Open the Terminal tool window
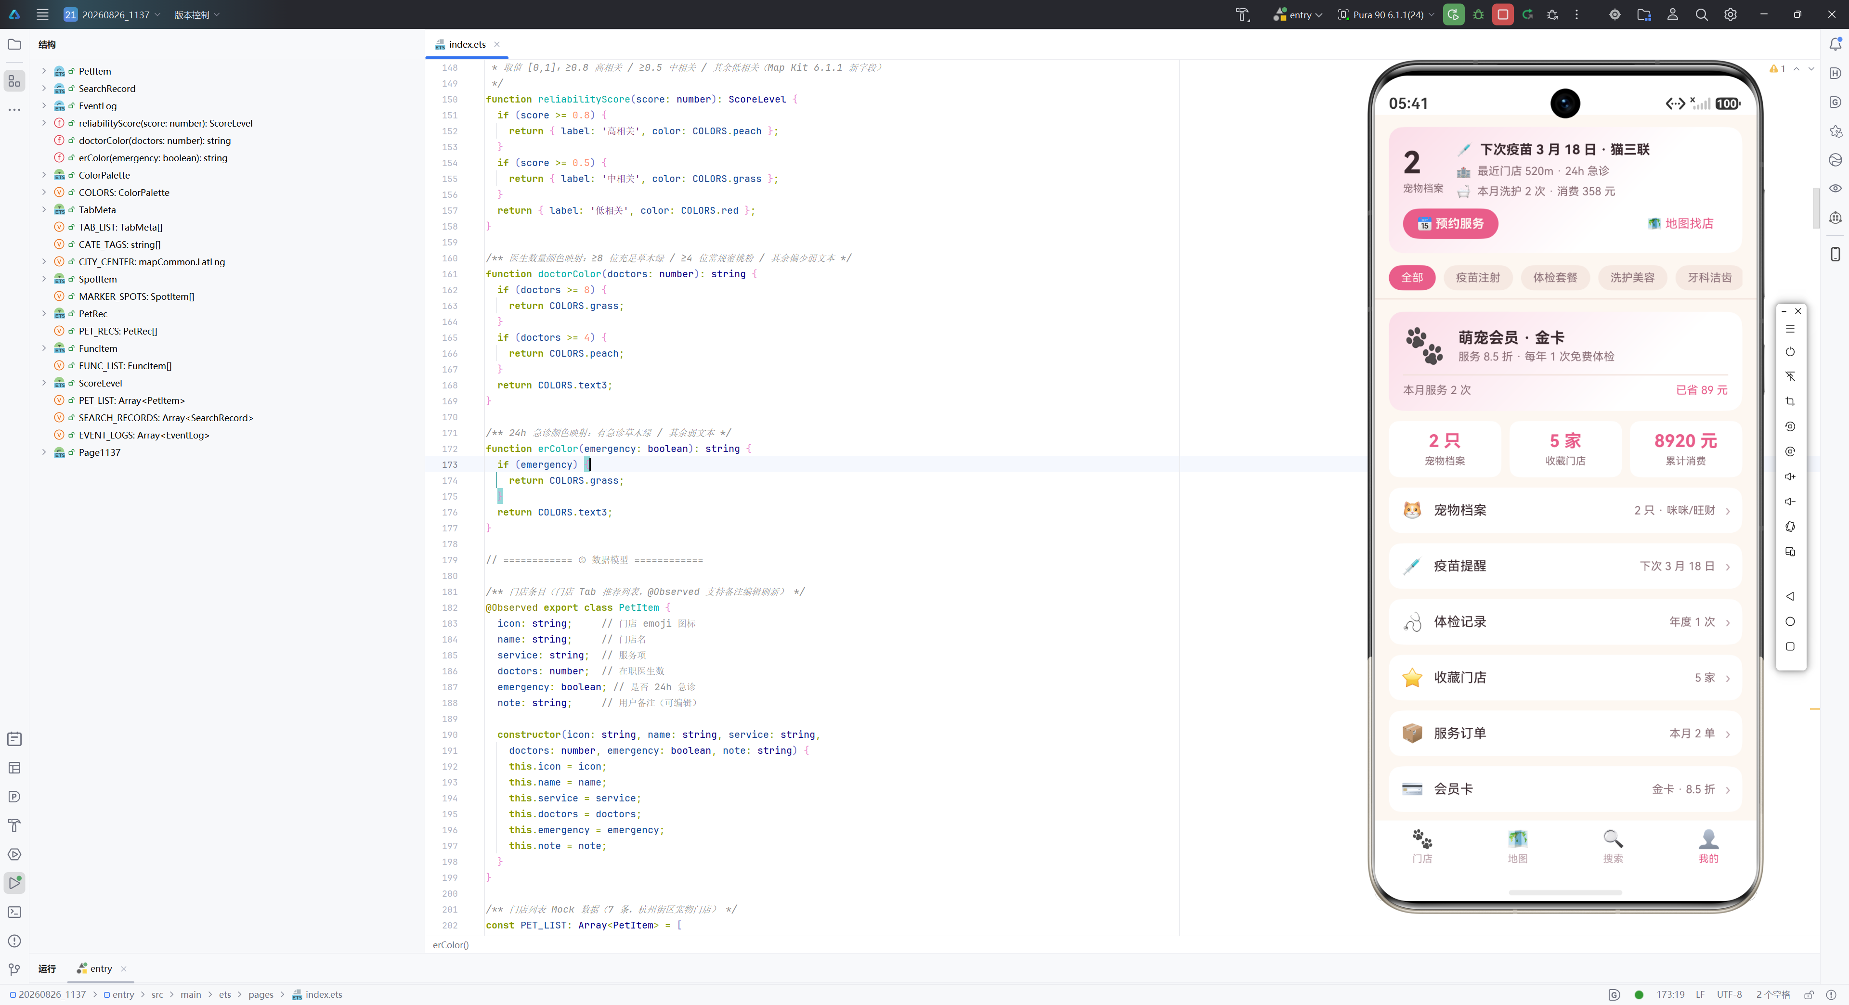 pyautogui.click(x=14, y=912)
